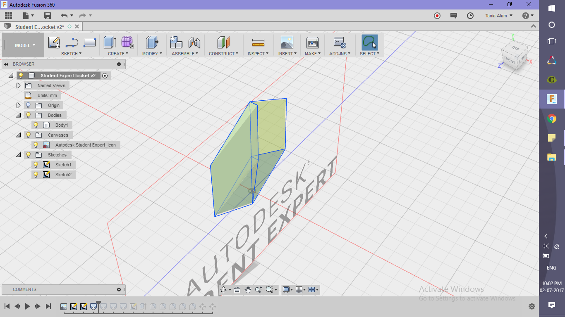The image size is (565, 317).
Task: Expand the Origin folder
Action: pyautogui.click(x=18, y=105)
